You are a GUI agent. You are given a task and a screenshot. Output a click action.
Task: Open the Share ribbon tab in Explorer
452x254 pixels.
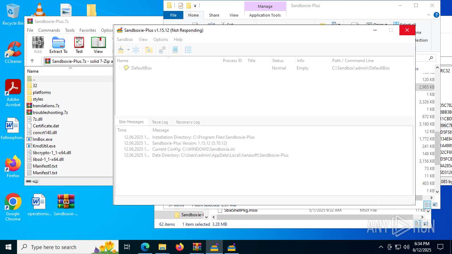(x=214, y=15)
